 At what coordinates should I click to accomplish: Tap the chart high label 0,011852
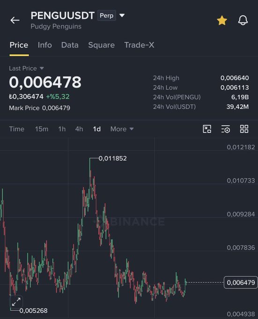(x=113, y=158)
